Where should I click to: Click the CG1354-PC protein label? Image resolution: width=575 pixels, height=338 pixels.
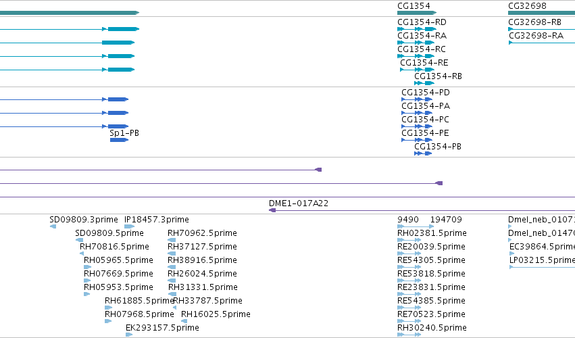tap(425, 120)
